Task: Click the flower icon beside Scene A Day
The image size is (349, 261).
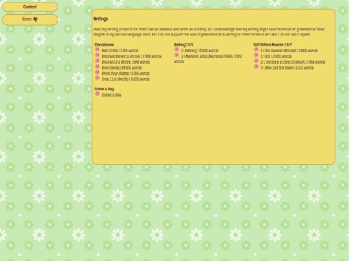Action: [97, 94]
